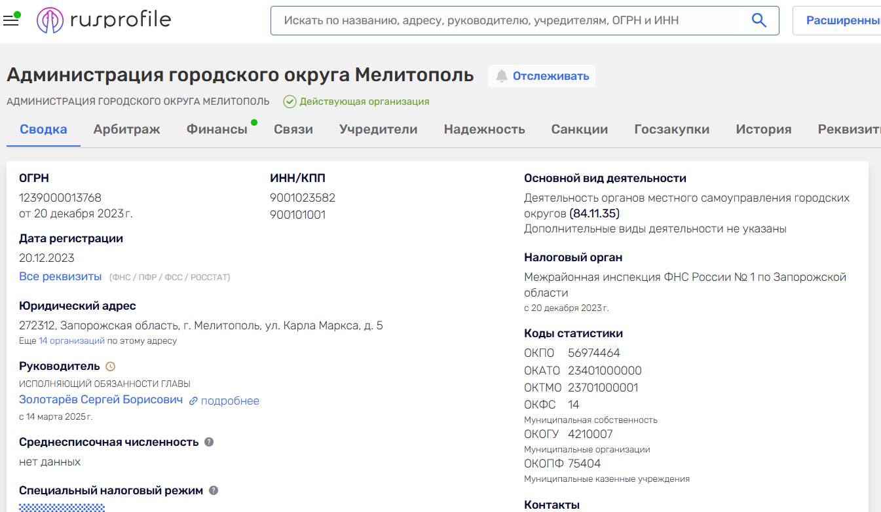881x512 pixels.
Task: Click help icon beside Среднесписочная численность
Action: coord(209,442)
